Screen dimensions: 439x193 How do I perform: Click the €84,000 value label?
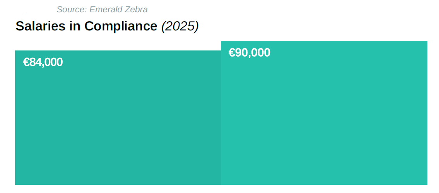coord(43,62)
